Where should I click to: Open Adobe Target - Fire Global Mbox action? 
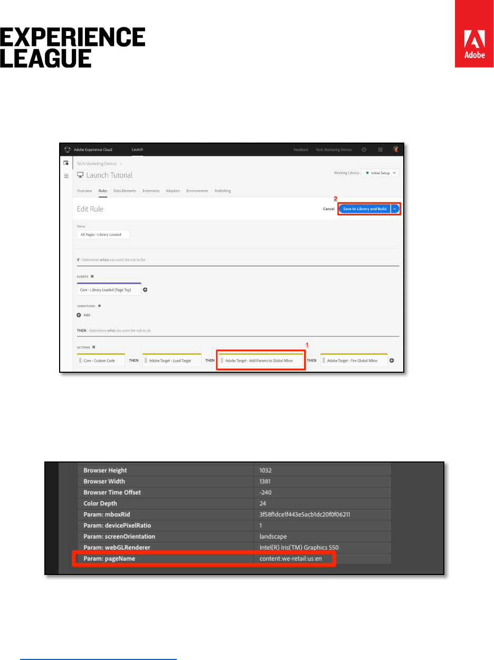[x=354, y=361]
